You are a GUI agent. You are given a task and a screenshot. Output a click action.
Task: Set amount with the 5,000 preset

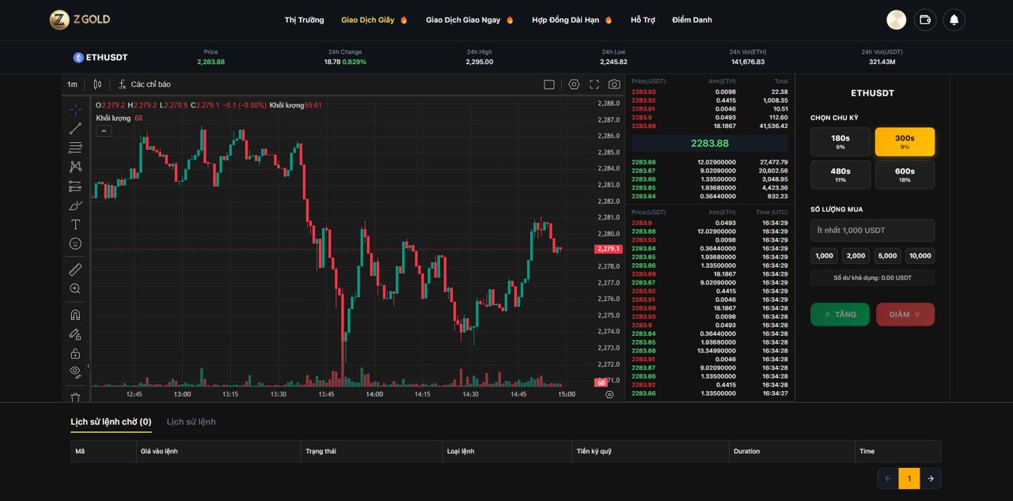[x=888, y=255]
